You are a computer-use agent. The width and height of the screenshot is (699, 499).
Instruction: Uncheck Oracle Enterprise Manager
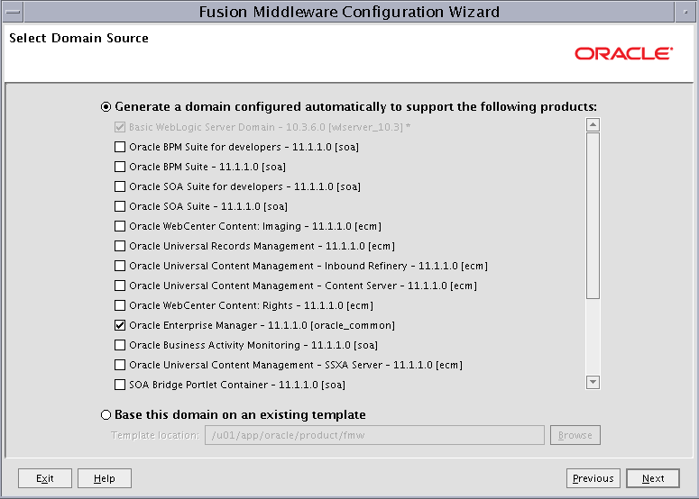tap(120, 325)
